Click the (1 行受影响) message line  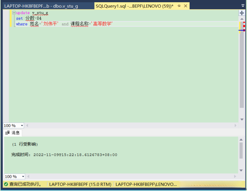click(25, 144)
